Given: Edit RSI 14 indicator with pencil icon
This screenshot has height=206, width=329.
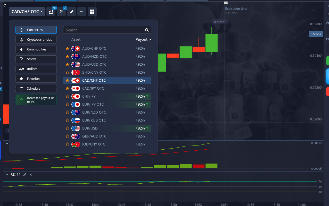Looking at the screenshot, I should click(25, 175).
